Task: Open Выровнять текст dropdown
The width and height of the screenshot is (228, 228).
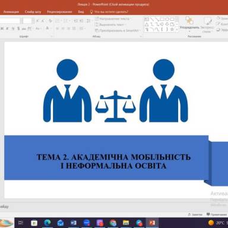Action: 110,24
